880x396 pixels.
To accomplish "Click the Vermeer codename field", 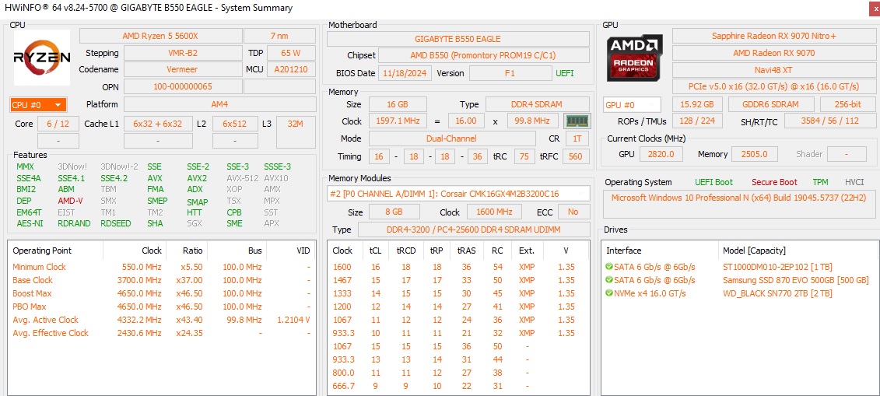I will tap(182, 69).
